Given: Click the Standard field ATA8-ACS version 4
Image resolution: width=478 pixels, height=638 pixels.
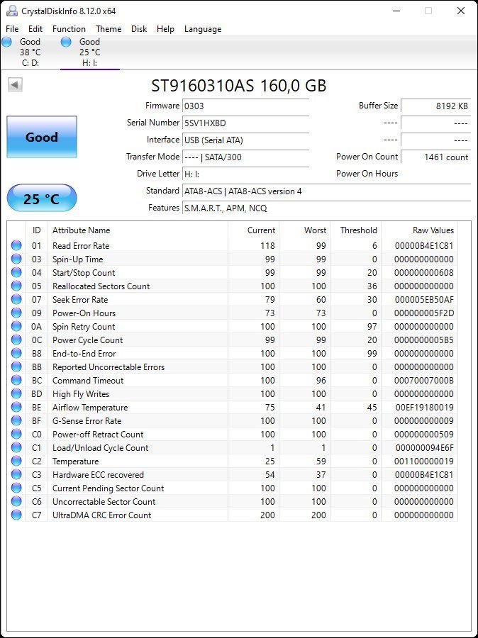Looking at the screenshot, I should (x=326, y=191).
